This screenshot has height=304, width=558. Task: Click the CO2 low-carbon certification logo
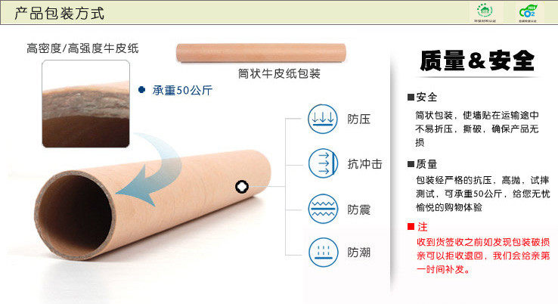coord(528,12)
